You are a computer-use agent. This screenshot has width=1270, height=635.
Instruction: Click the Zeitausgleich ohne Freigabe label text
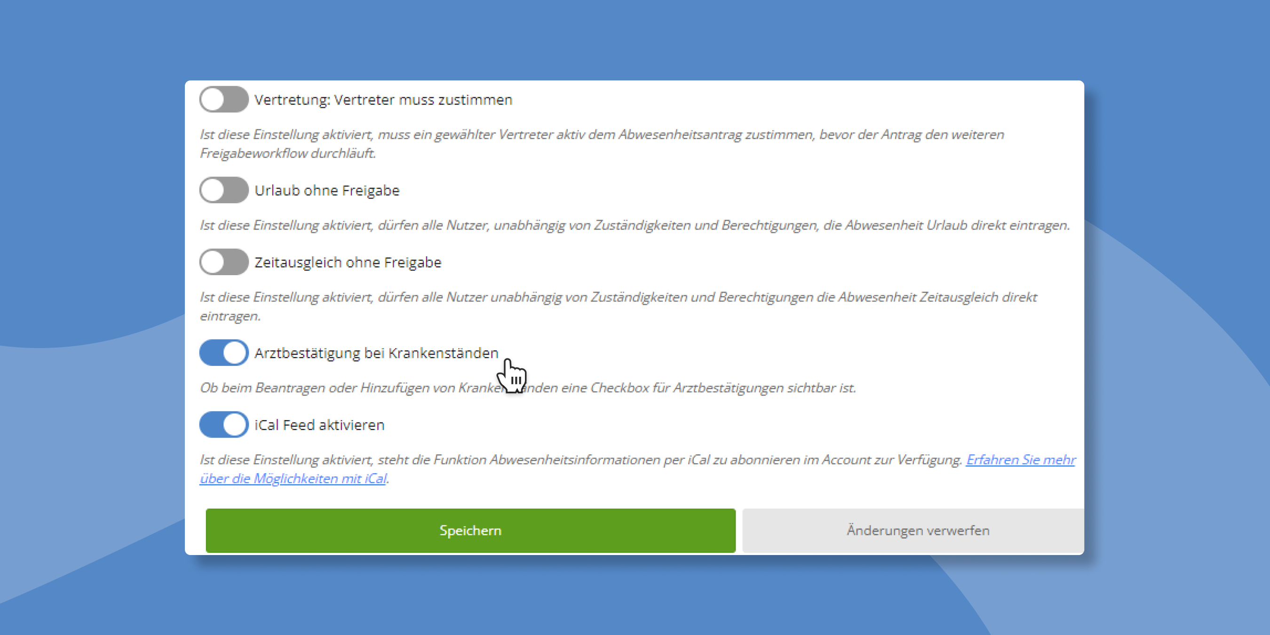pyautogui.click(x=348, y=262)
